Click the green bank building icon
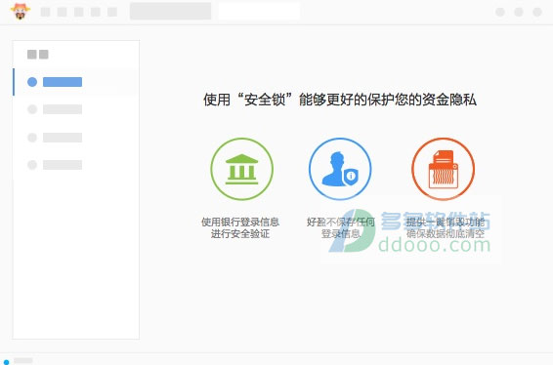The width and height of the screenshot is (553, 365). tap(241, 169)
